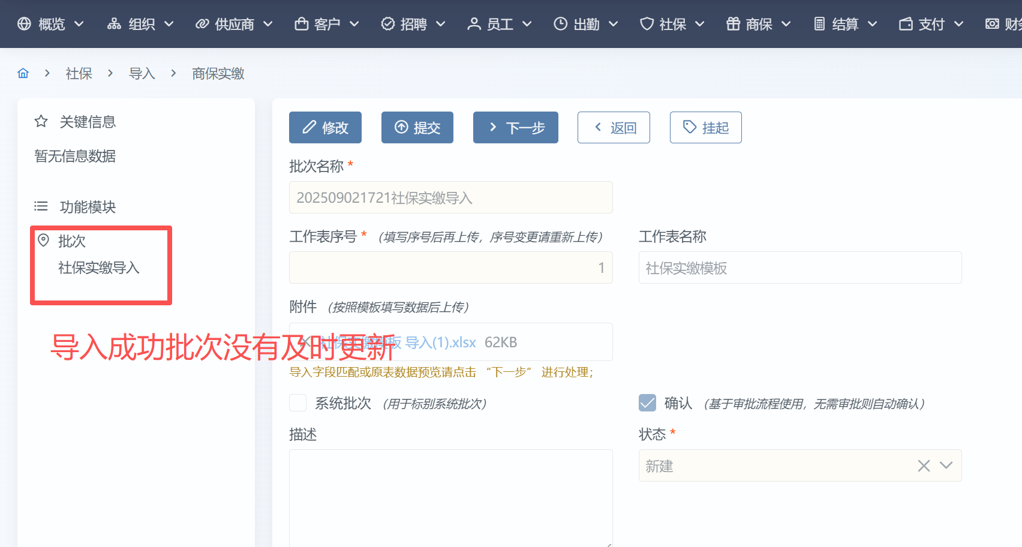The height and width of the screenshot is (547, 1022).
Task: Click the gift icon next to 商保
Action: 733,24
